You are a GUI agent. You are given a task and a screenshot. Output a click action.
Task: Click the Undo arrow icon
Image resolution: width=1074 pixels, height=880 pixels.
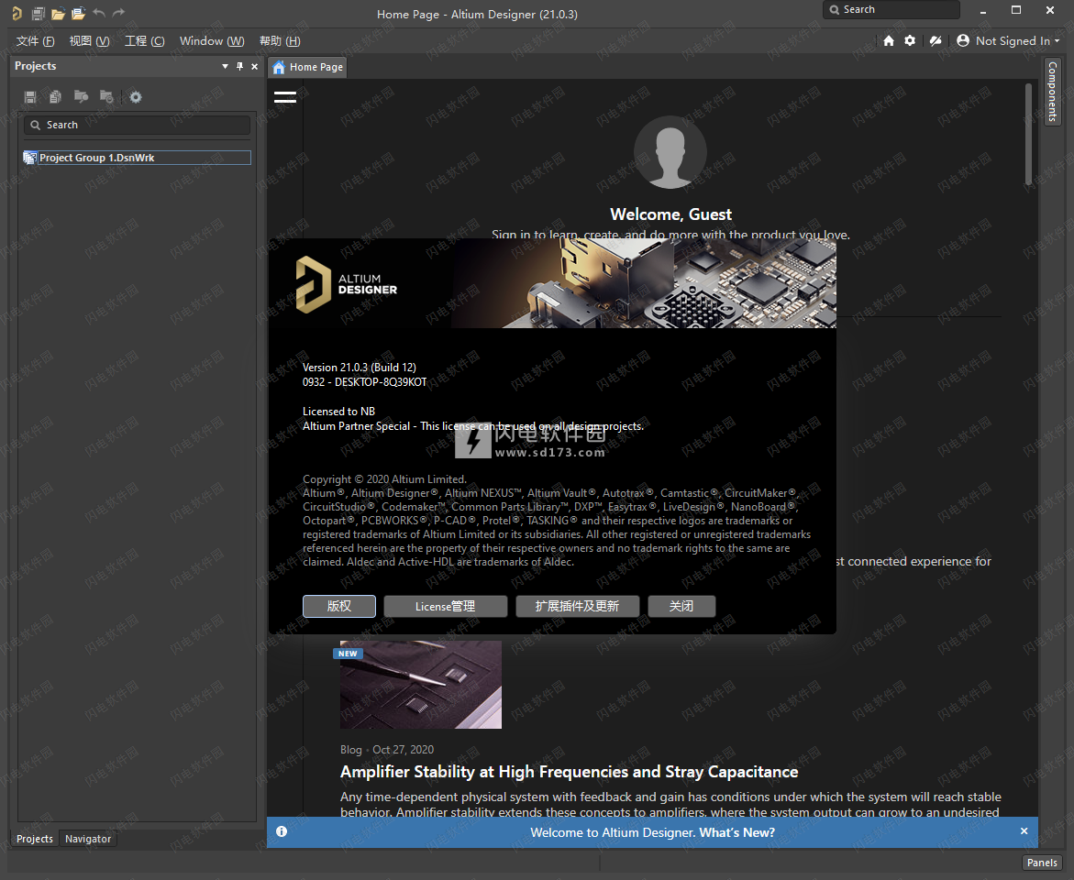coord(99,12)
